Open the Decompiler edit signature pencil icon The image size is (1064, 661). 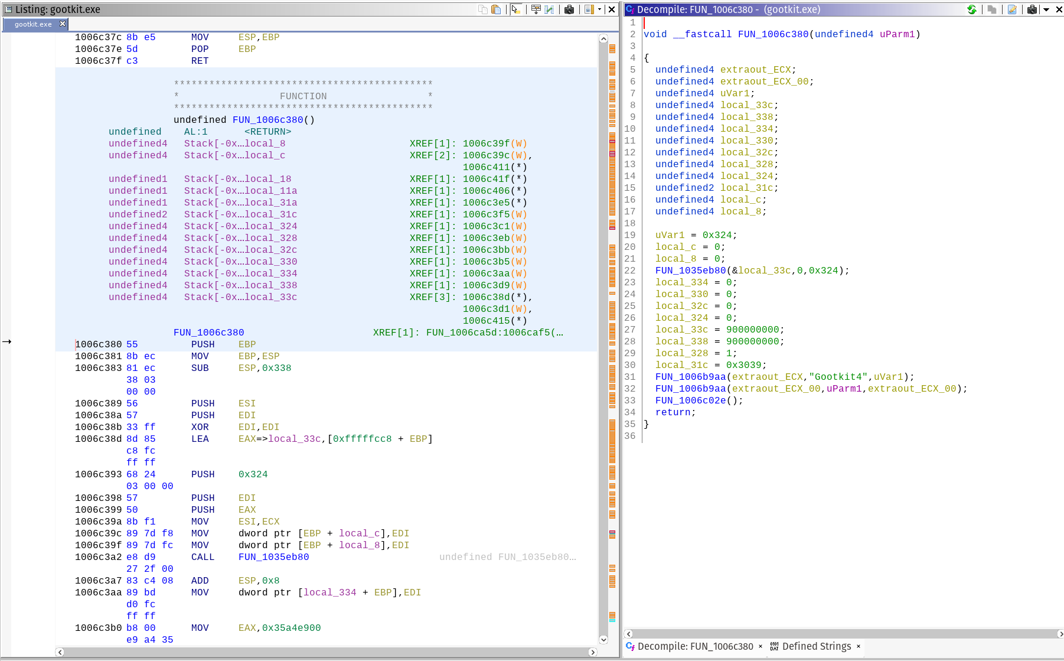pos(1012,9)
